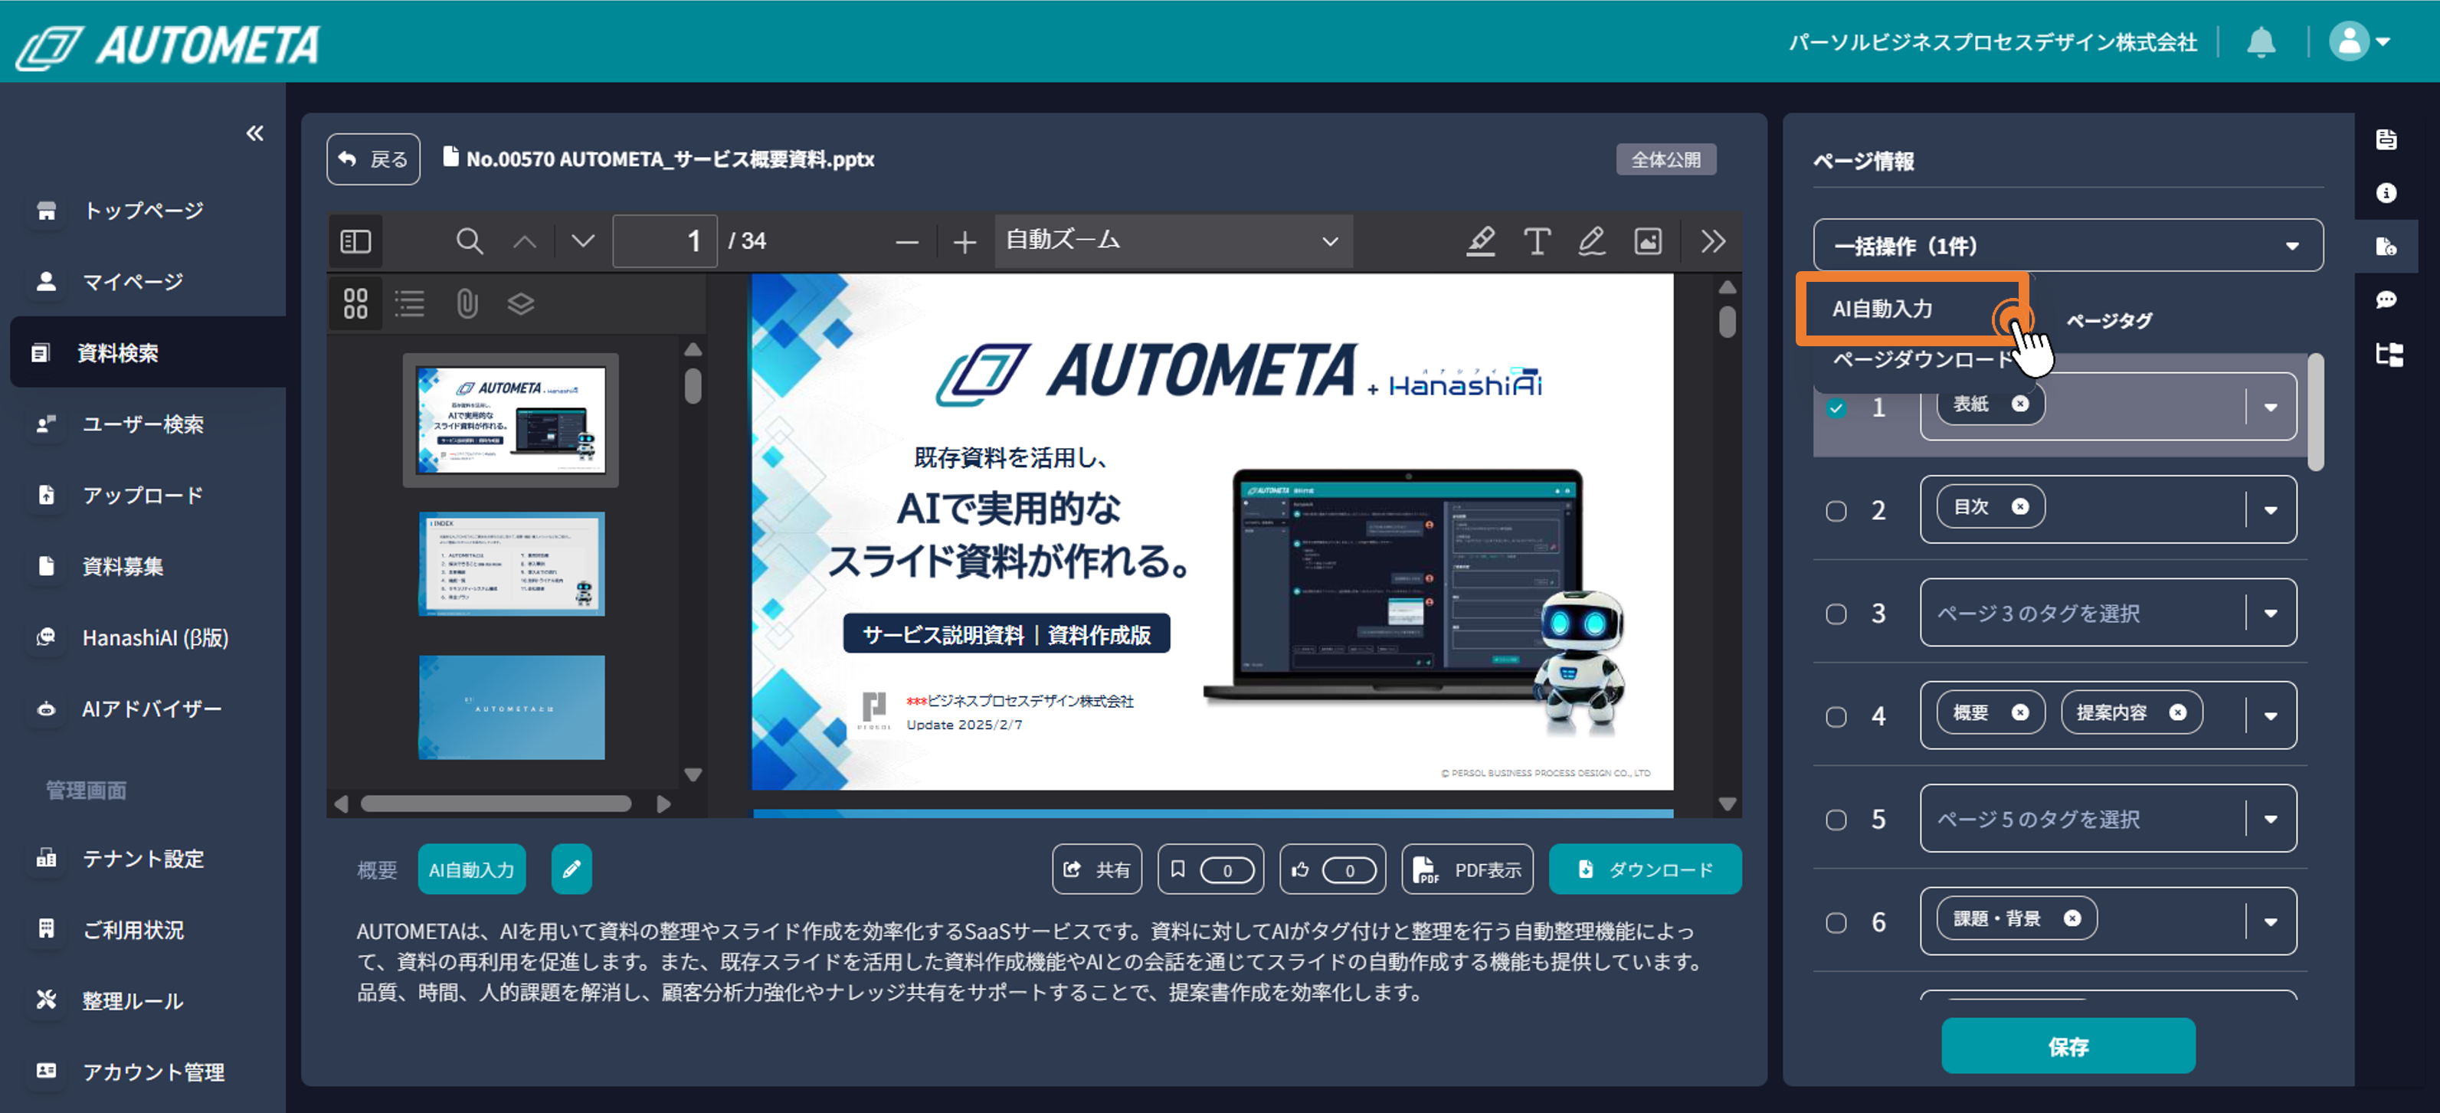This screenshot has width=2440, height=1113.
Task: Select the pen drawing tool
Action: click(1592, 241)
